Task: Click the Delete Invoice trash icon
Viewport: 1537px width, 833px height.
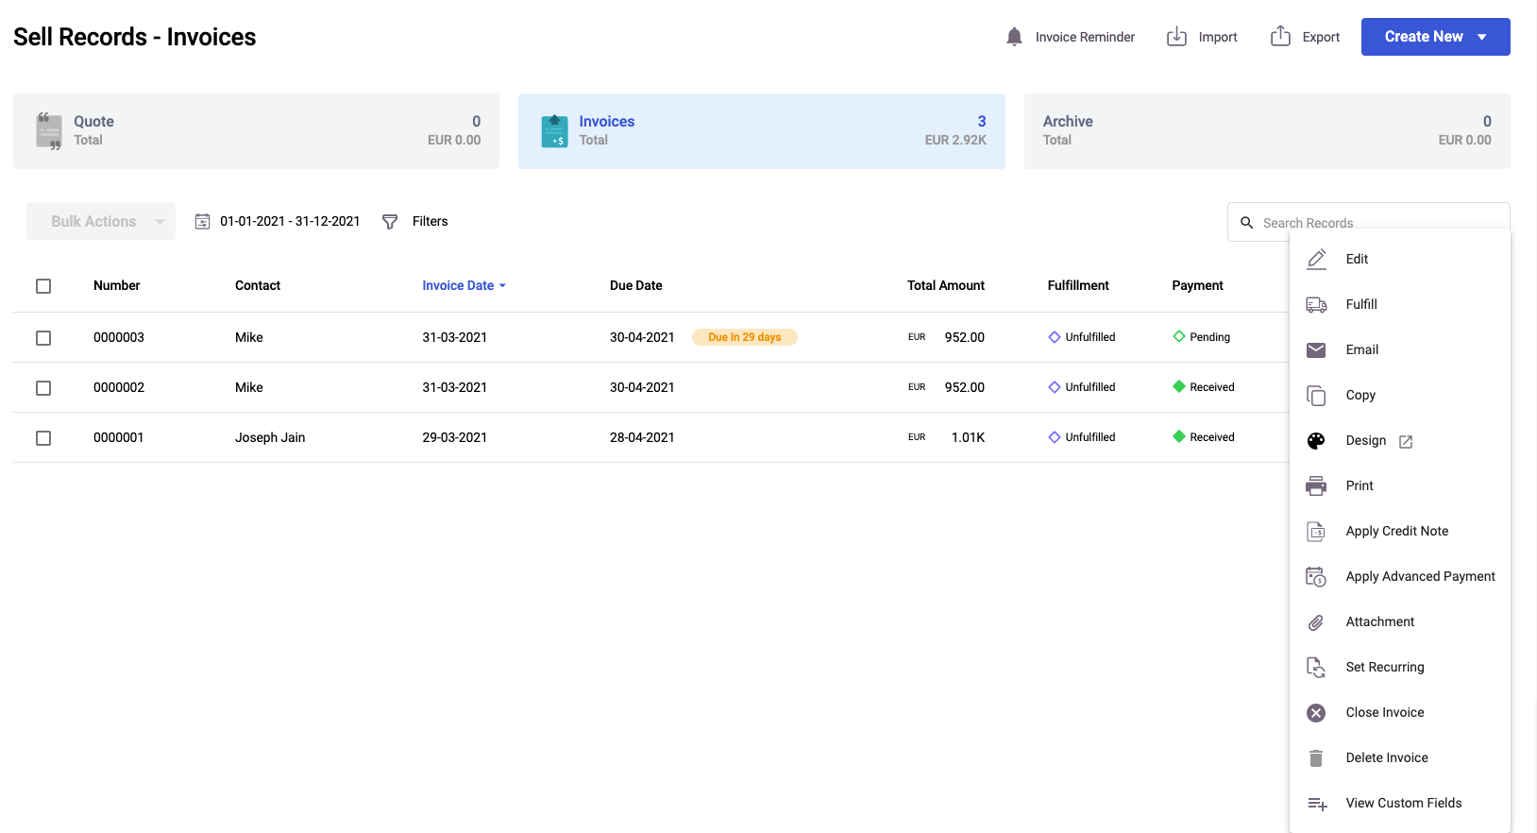Action: pyautogui.click(x=1316, y=757)
